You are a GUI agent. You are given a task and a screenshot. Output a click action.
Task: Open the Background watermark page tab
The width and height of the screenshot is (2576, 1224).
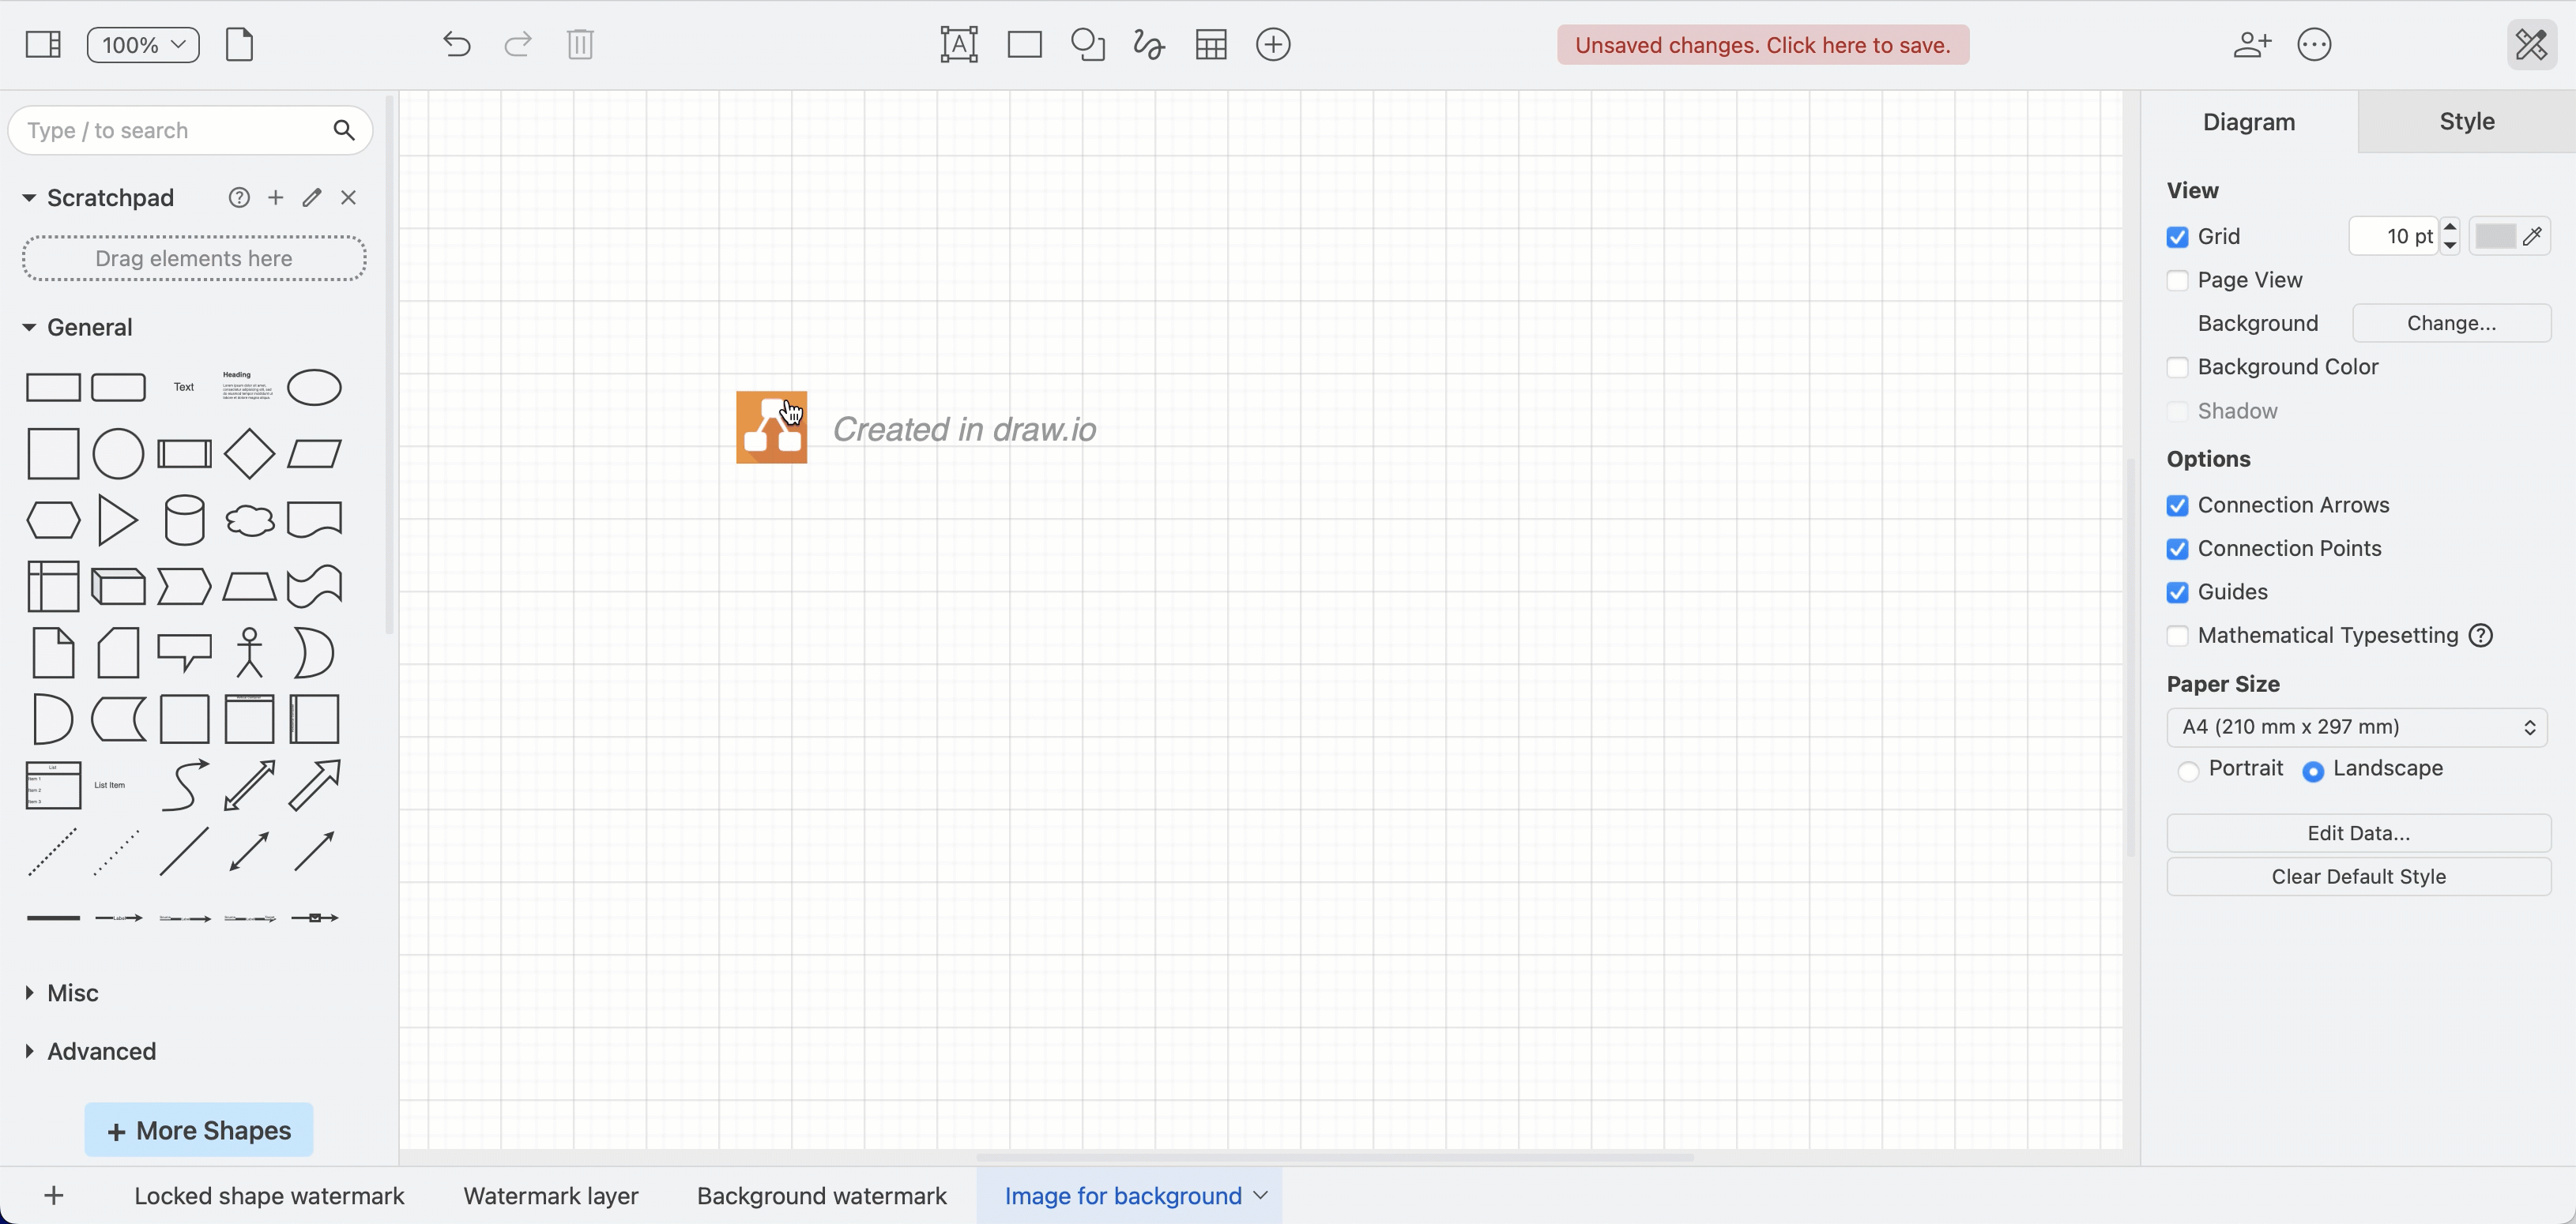[x=821, y=1195]
